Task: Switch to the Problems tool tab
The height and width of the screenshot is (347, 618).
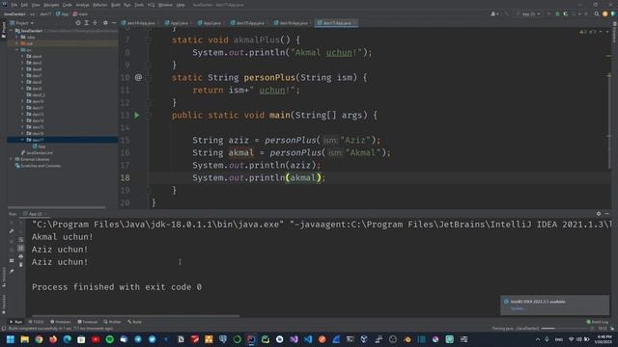Action: 61,322
